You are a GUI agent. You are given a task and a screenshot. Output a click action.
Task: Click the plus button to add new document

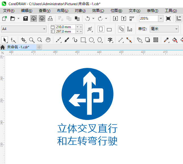pos(39,47)
